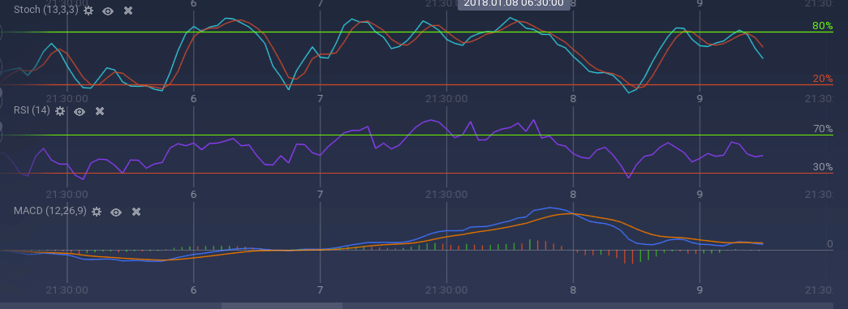
Task: Toggle RSI indicator visibility eye
Action: [x=80, y=111]
